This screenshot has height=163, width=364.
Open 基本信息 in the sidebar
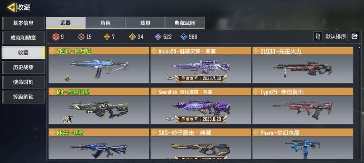coord(23,23)
